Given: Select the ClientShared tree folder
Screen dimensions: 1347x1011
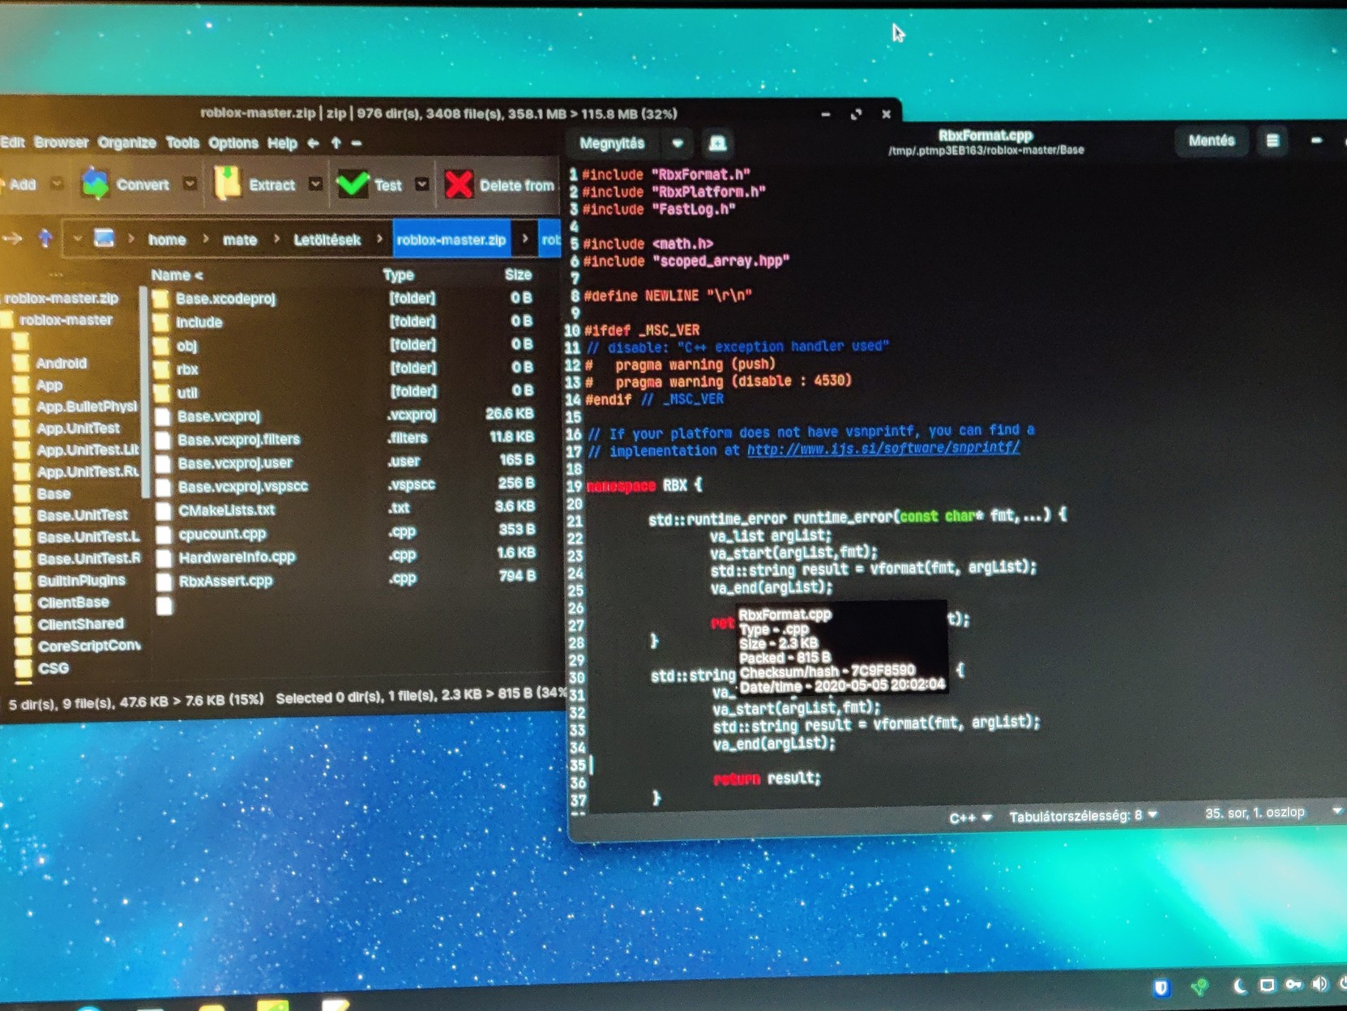Looking at the screenshot, I should click(80, 624).
